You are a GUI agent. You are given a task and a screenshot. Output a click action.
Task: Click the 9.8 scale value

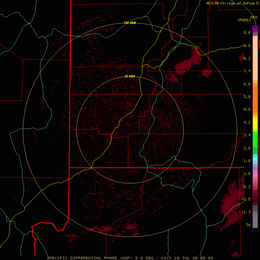[x=247, y=32]
